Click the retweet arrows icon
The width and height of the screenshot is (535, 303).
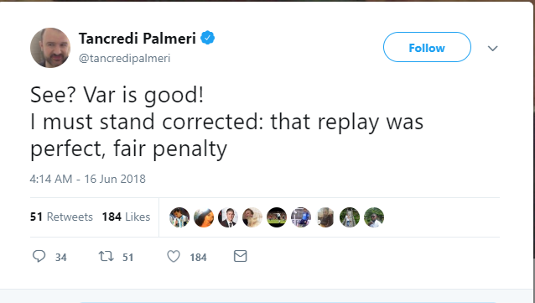click(x=106, y=256)
